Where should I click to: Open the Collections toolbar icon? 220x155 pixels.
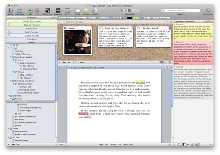(19, 11)
